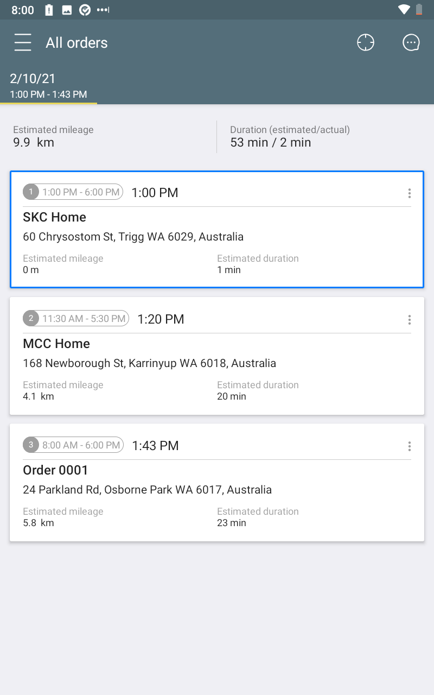The image size is (434, 695).
Task: Tap stop number 1 badge
Action: click(31, 192)
